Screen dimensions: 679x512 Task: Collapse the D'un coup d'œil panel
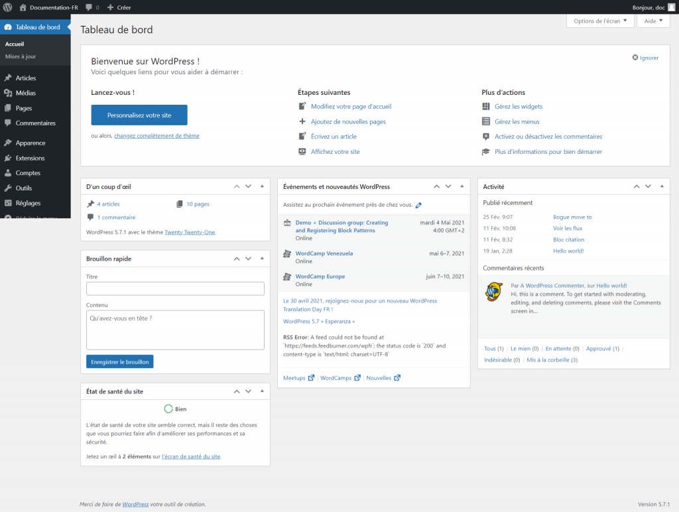(261, 186)
